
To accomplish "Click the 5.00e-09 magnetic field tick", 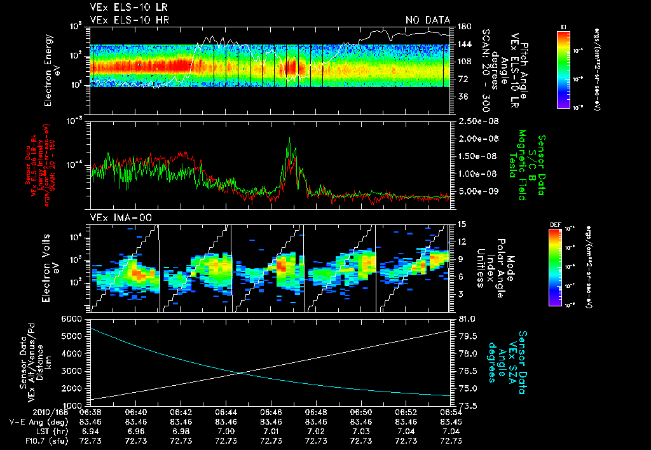I will (x=477, y=191).
